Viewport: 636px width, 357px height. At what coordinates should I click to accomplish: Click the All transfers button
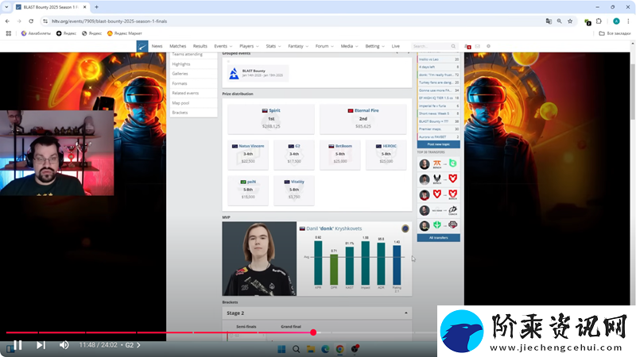point(439,237)
